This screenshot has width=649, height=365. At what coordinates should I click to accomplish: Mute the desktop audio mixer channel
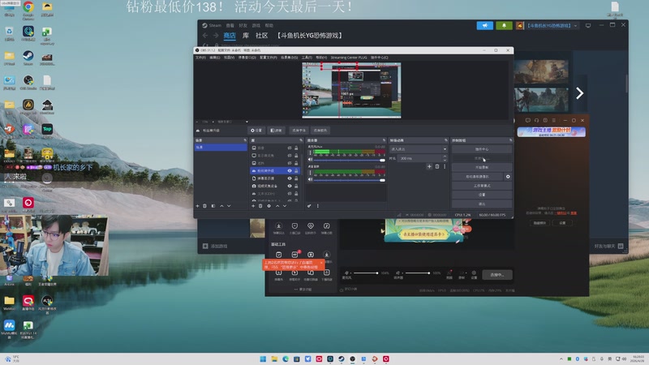tap(310, 179)
